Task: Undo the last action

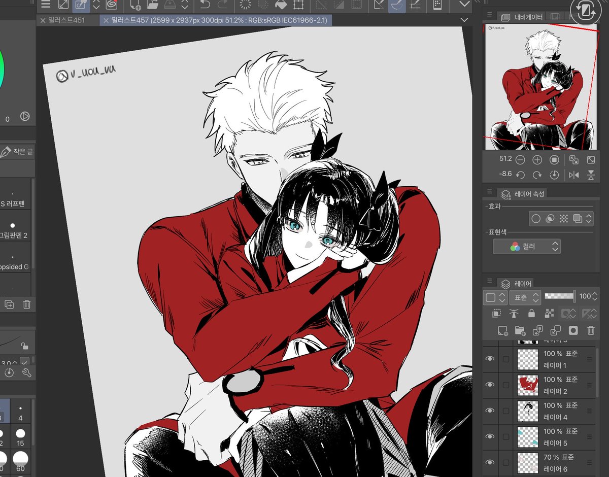Action: coord(205,5)
